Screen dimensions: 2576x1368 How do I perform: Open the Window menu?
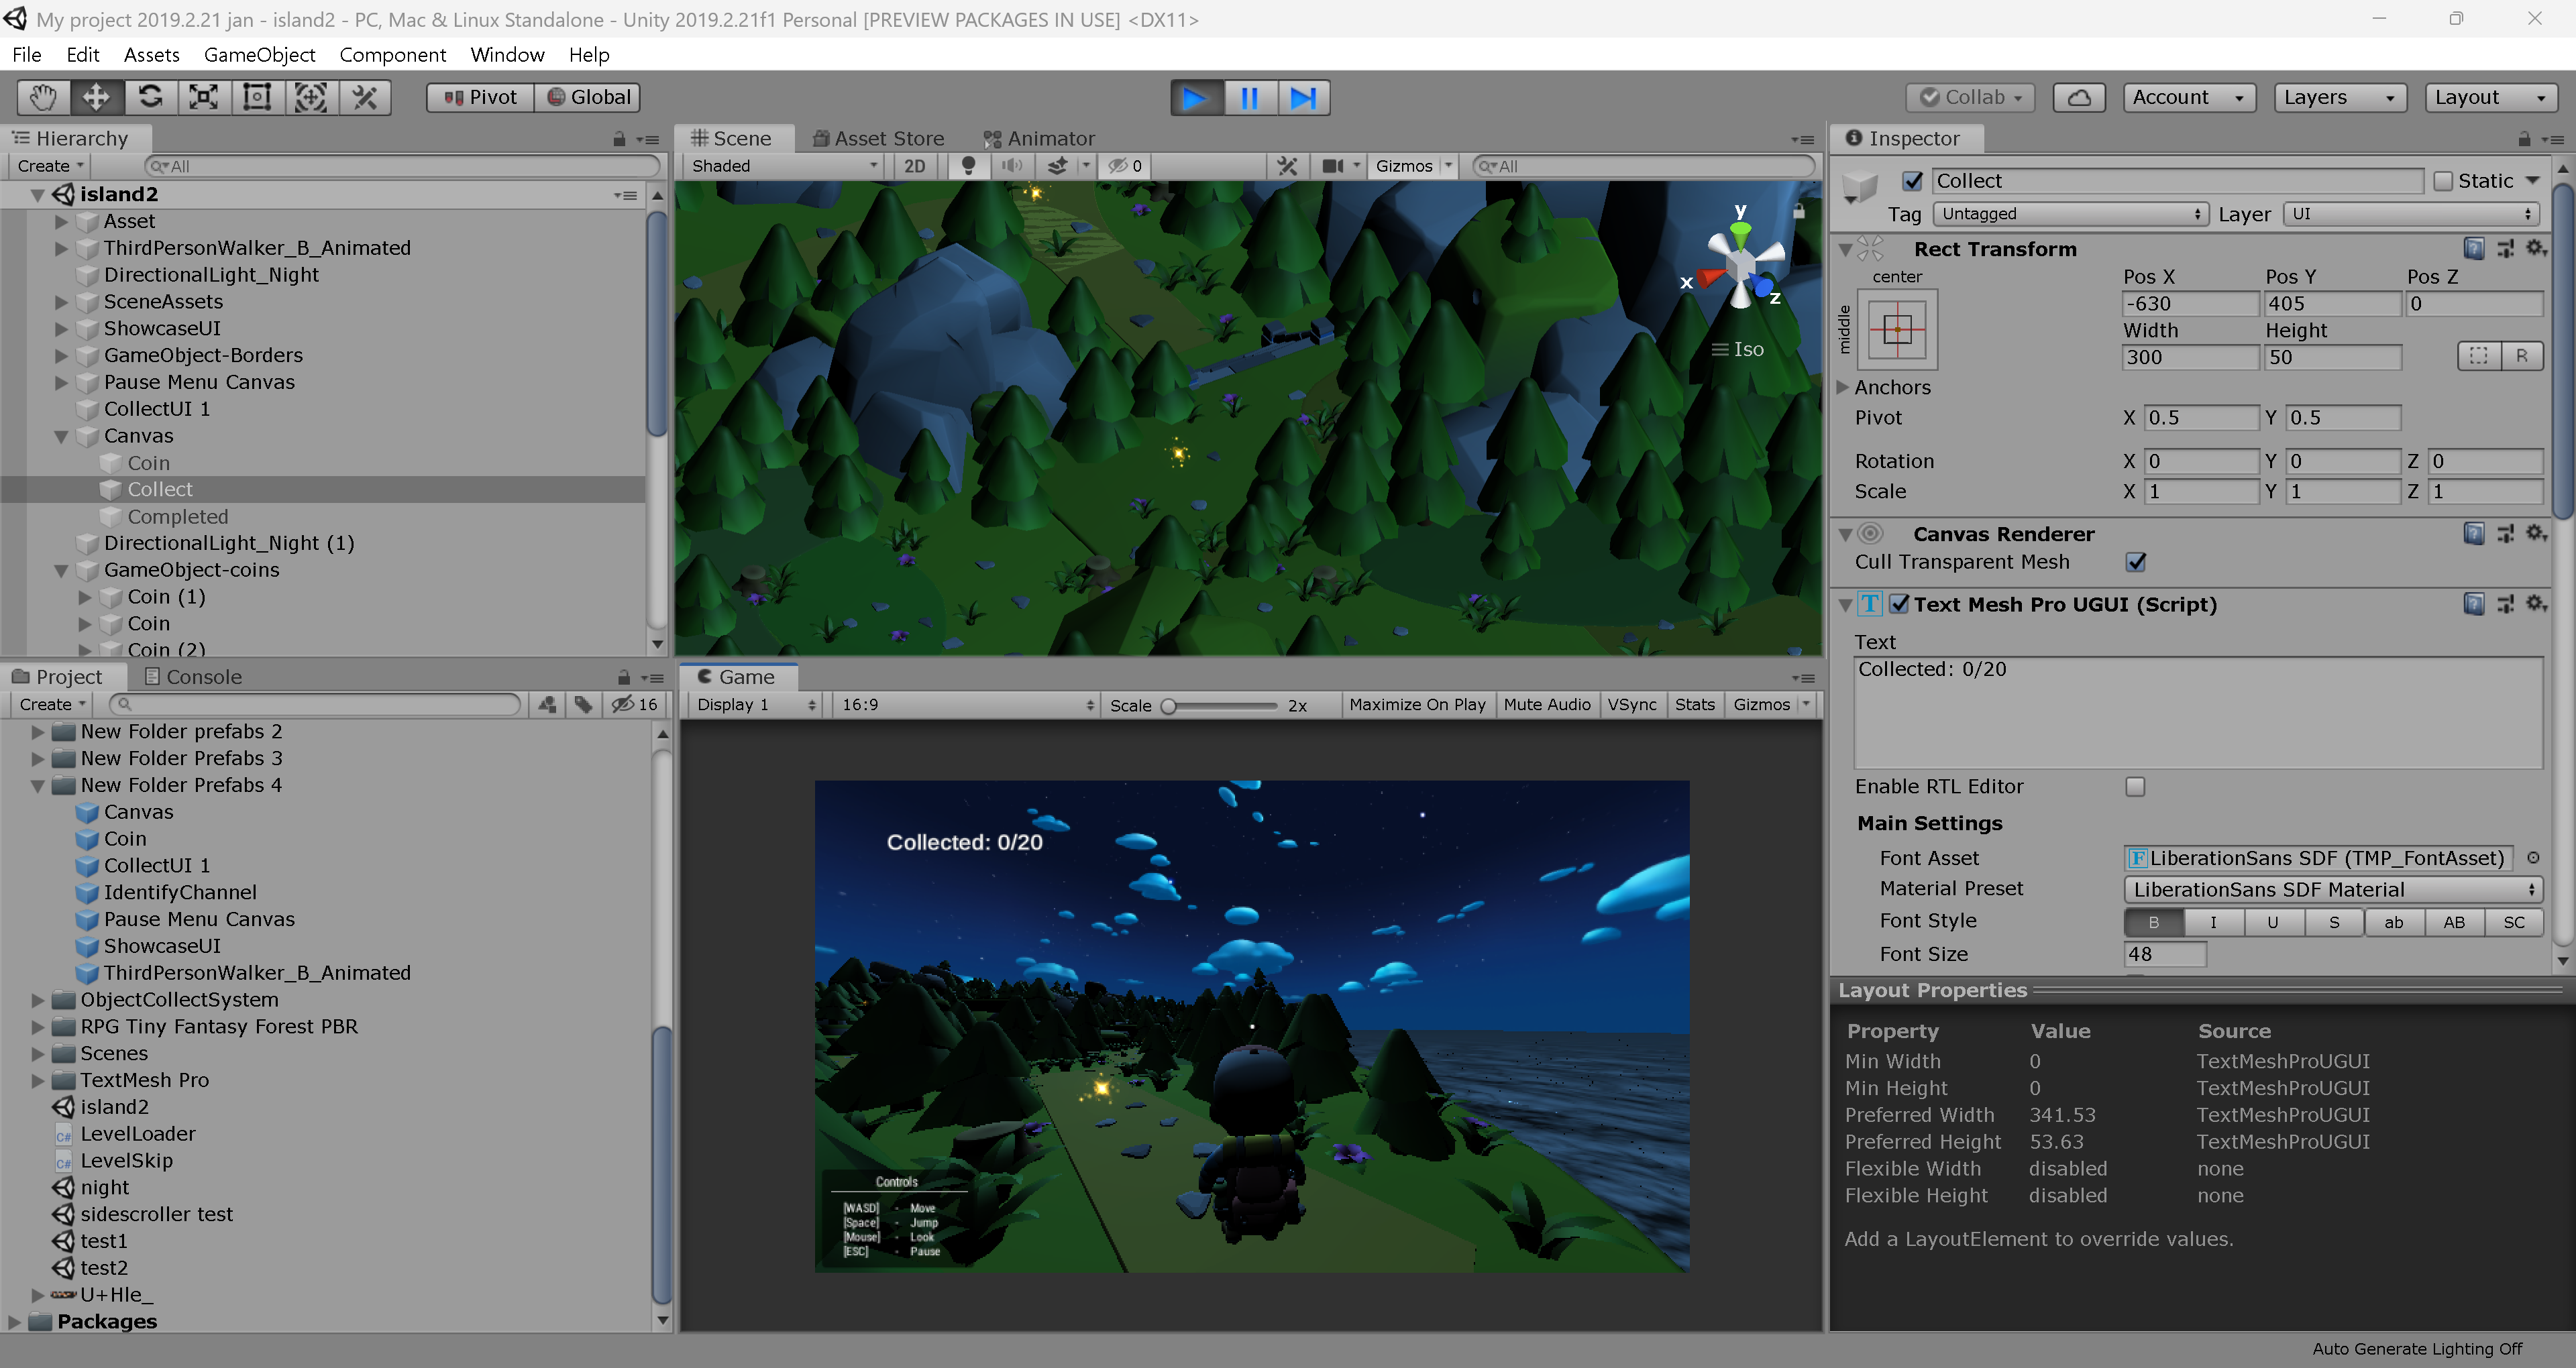pos(507,54)
